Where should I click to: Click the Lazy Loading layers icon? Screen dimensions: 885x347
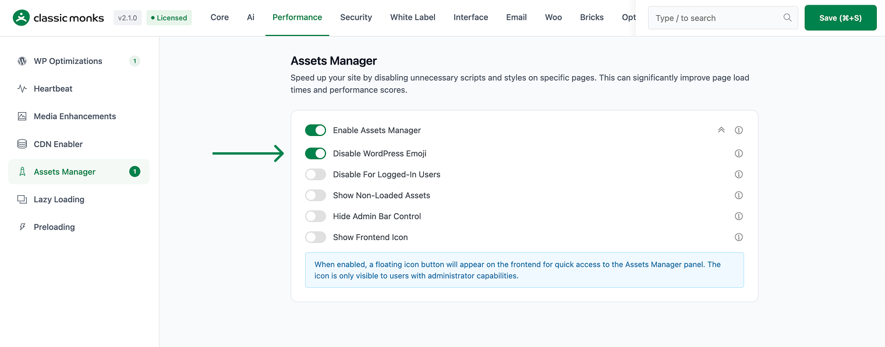pos(22,199)
